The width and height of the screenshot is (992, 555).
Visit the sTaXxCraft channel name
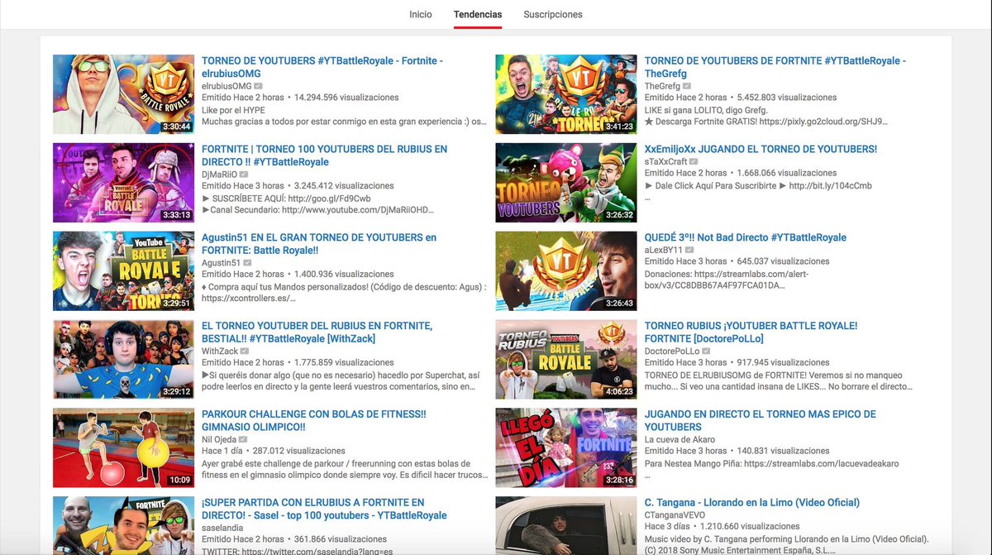[x=665, y=161]
